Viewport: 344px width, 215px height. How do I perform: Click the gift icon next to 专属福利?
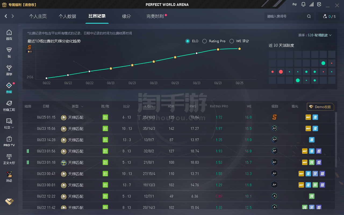[4, 5]
